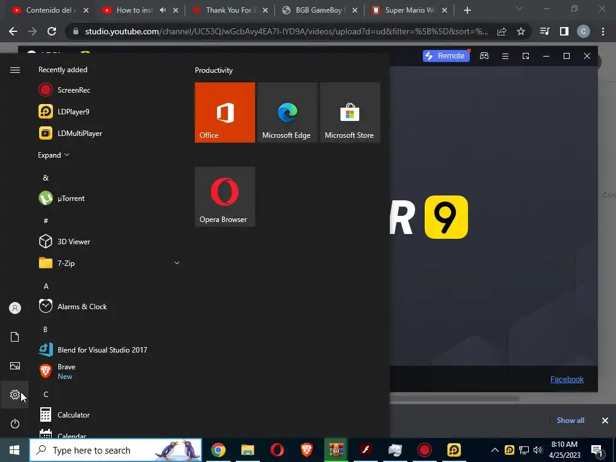Open the Chrome profile C avatar
Image resolution: width=616 pixels, height=462 pixels.
(584, 31)
